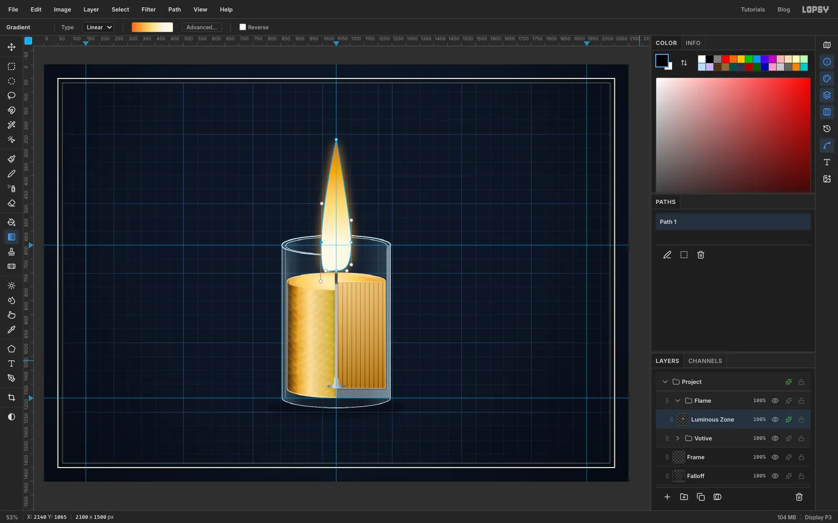Image resolution: width=838 pixels, height=523 pixels.
Task: Switch to the Info tab
Action: tap(693, 43)
